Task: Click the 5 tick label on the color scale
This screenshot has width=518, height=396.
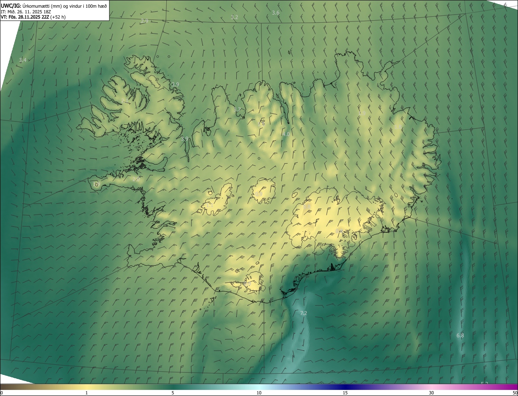Action: pyautogui.click(x=173, y=393)
